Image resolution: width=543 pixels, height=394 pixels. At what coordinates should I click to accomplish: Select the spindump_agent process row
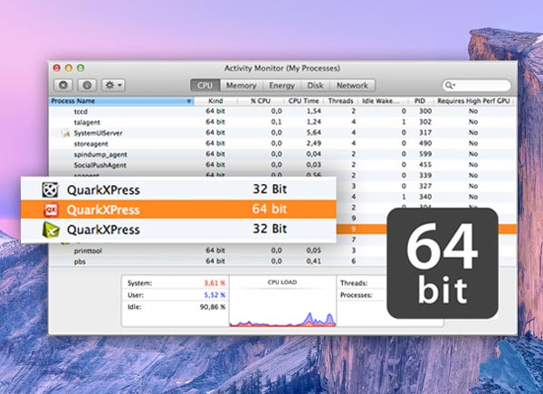tap(282, 155)
